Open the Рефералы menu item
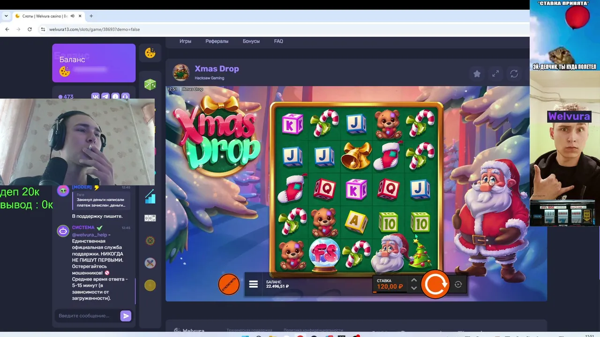The image size is (600, 337). tap(217, 41)
